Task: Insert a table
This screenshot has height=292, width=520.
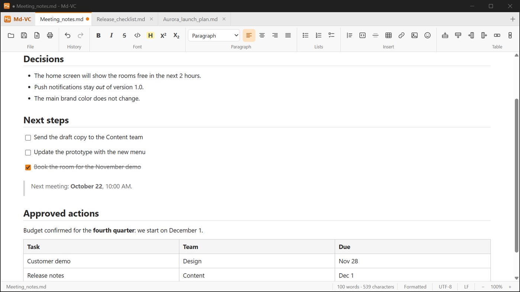Action: [x=388, y=35]
